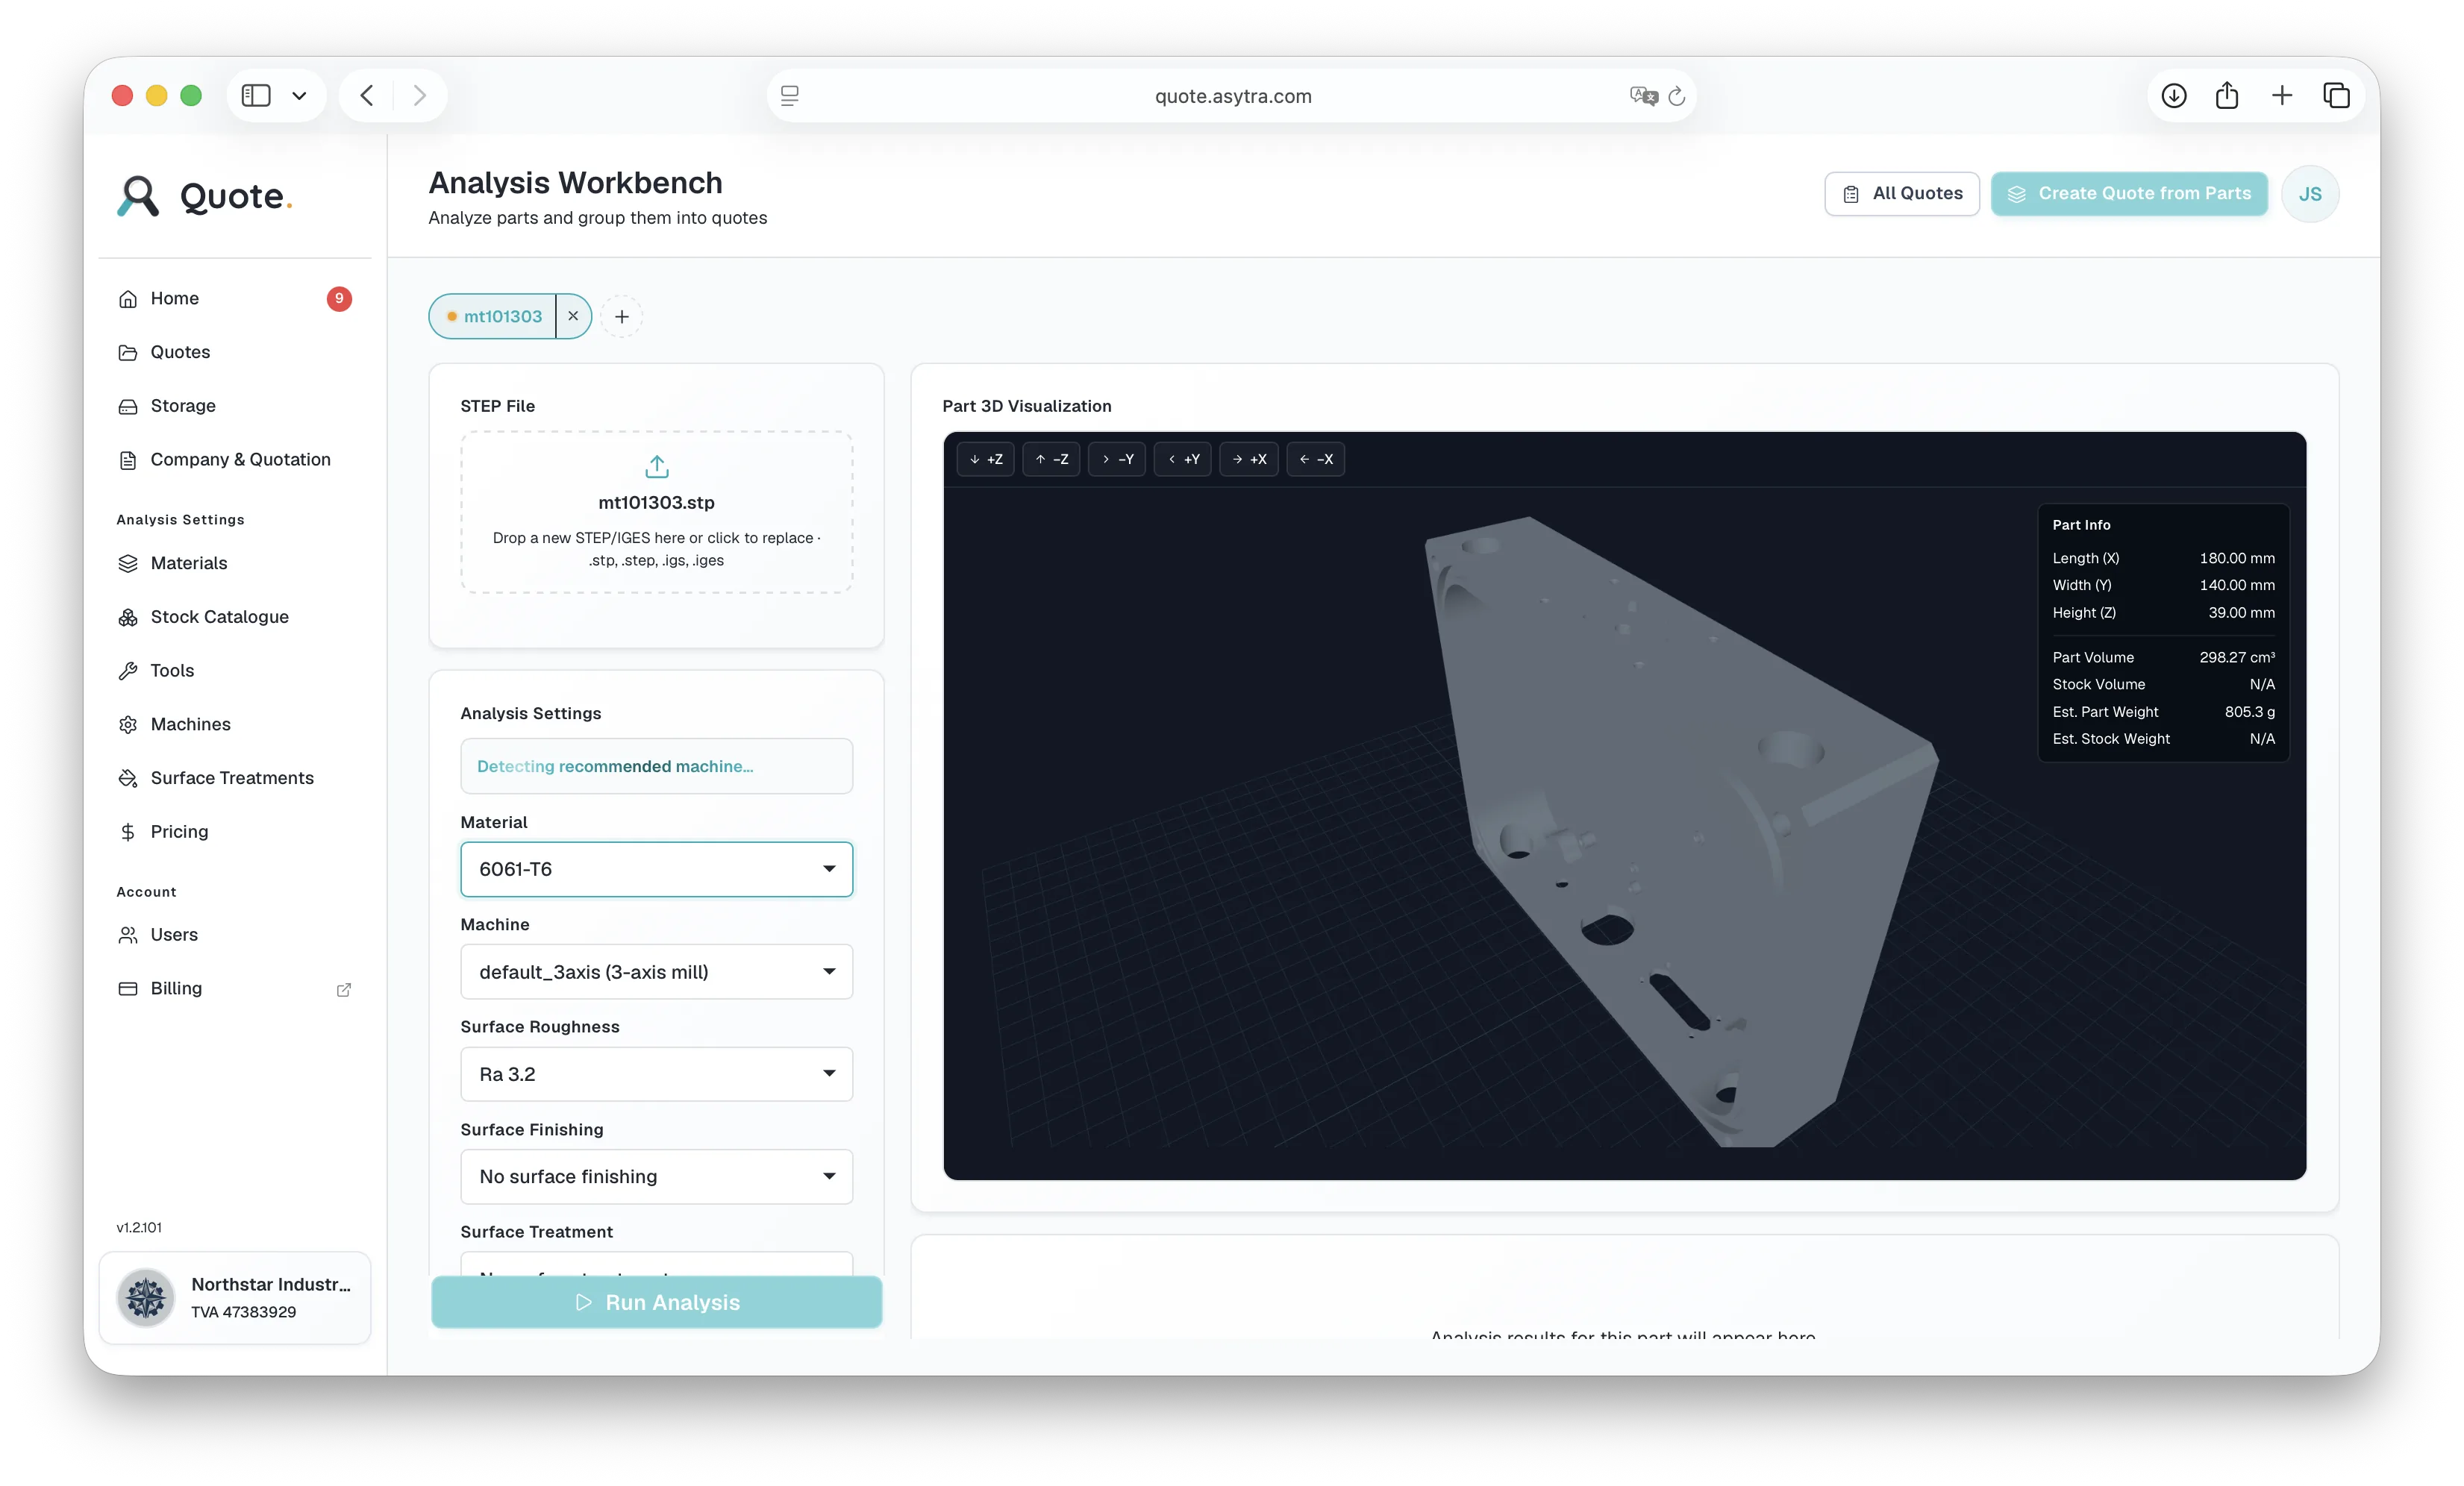Open the Surface Treatment dropdown
The height and width of the screenshot is (1486, 2464).
656,1263
